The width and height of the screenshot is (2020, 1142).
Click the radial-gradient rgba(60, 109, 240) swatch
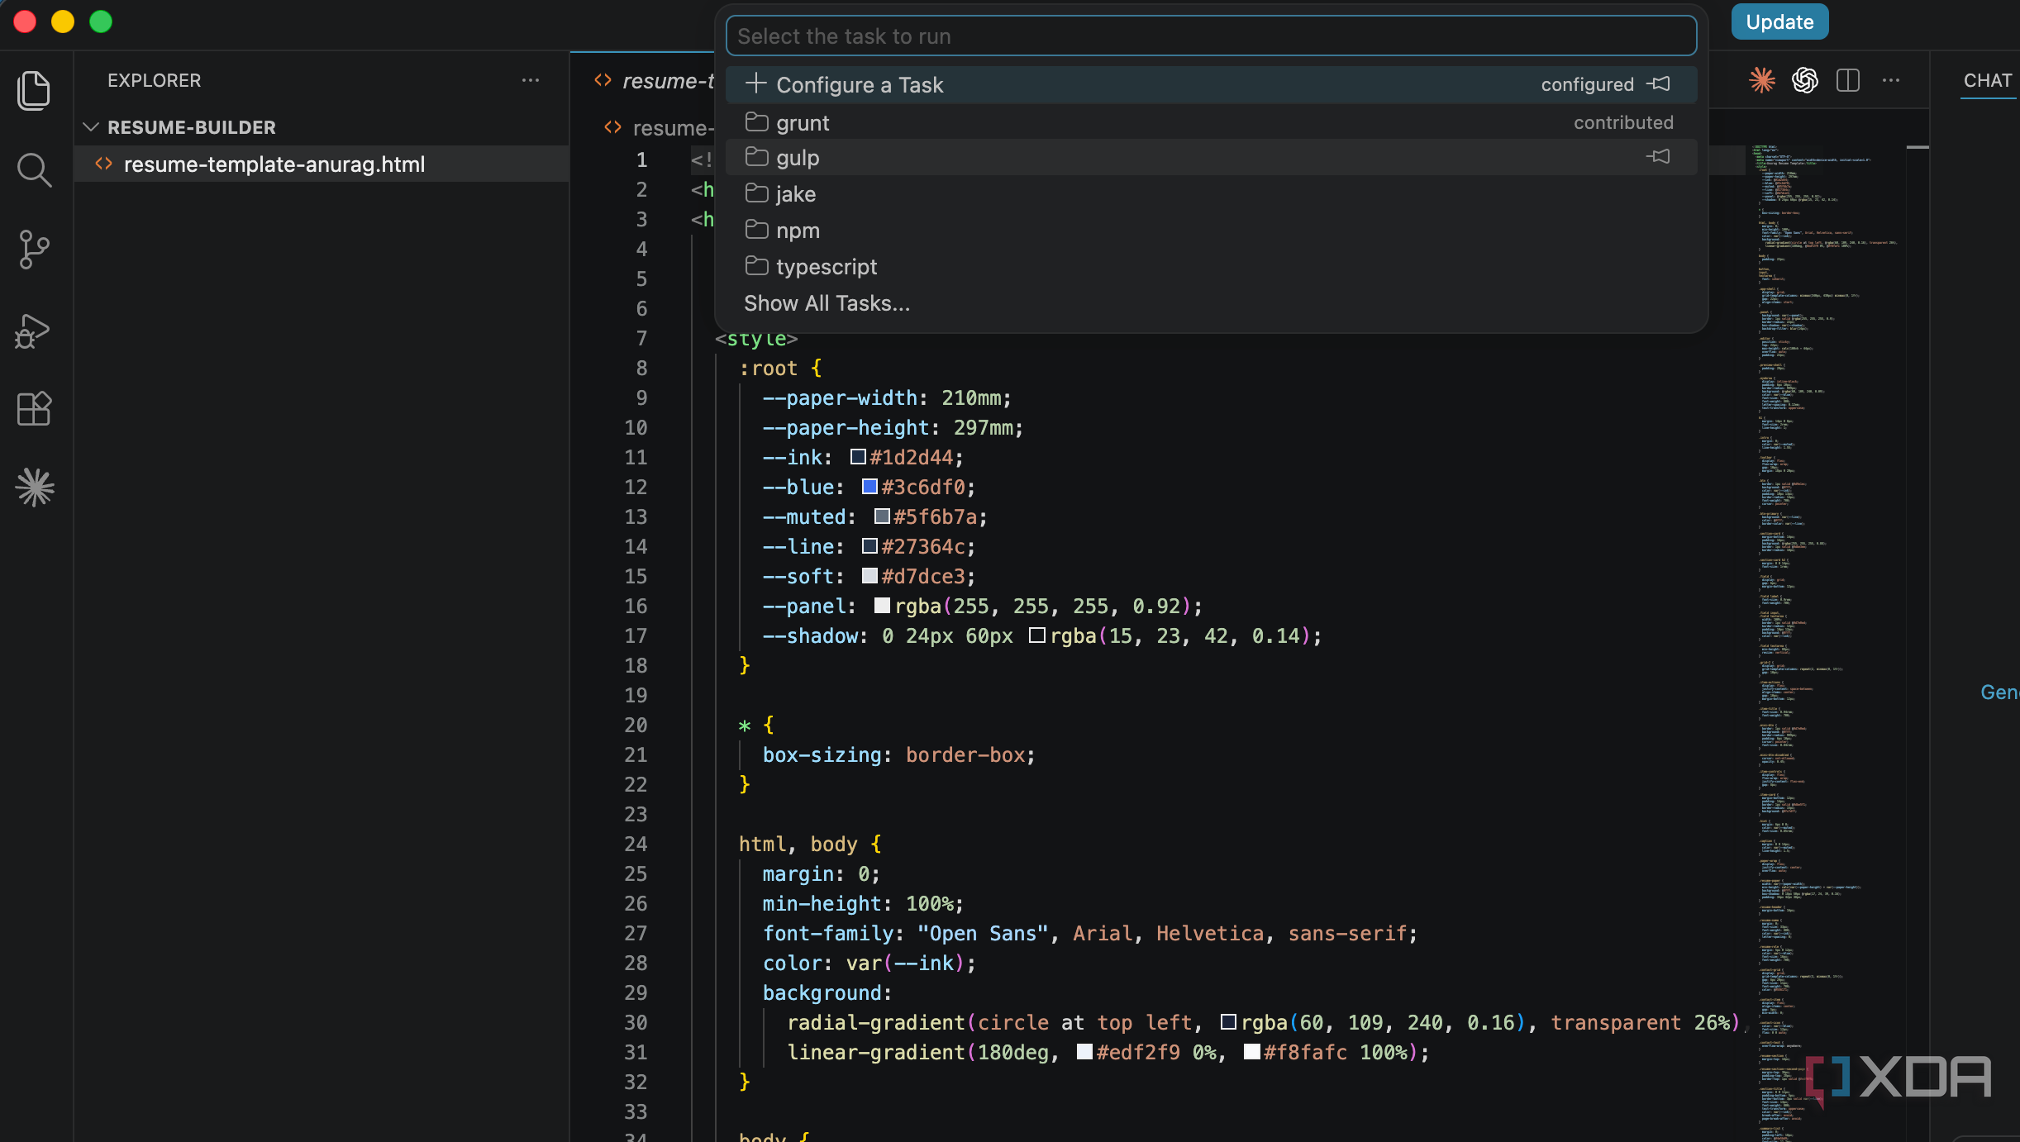[1228, 1022]
